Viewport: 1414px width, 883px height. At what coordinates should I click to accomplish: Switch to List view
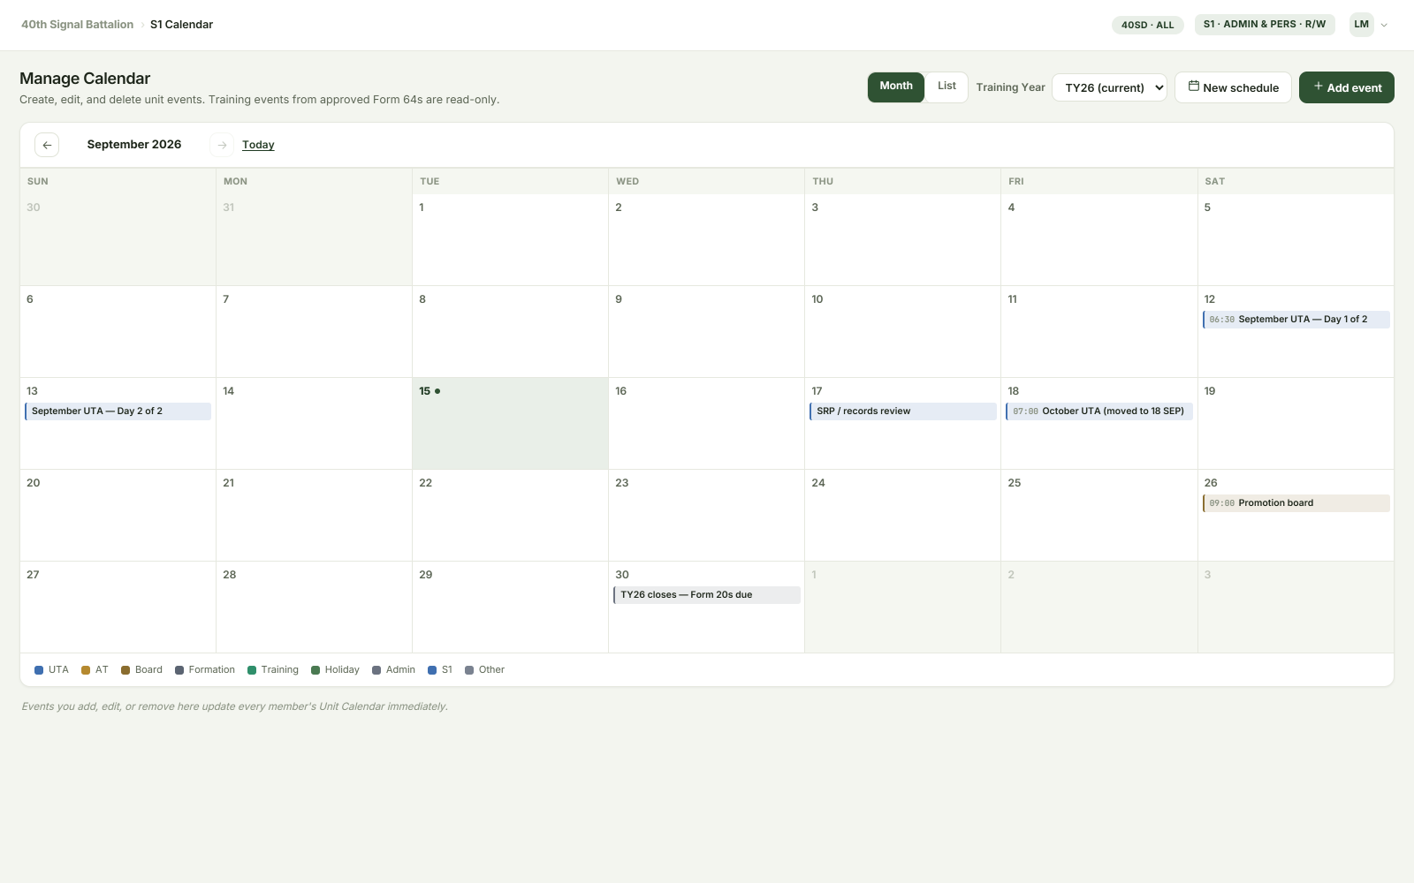(x=946, y=87)
